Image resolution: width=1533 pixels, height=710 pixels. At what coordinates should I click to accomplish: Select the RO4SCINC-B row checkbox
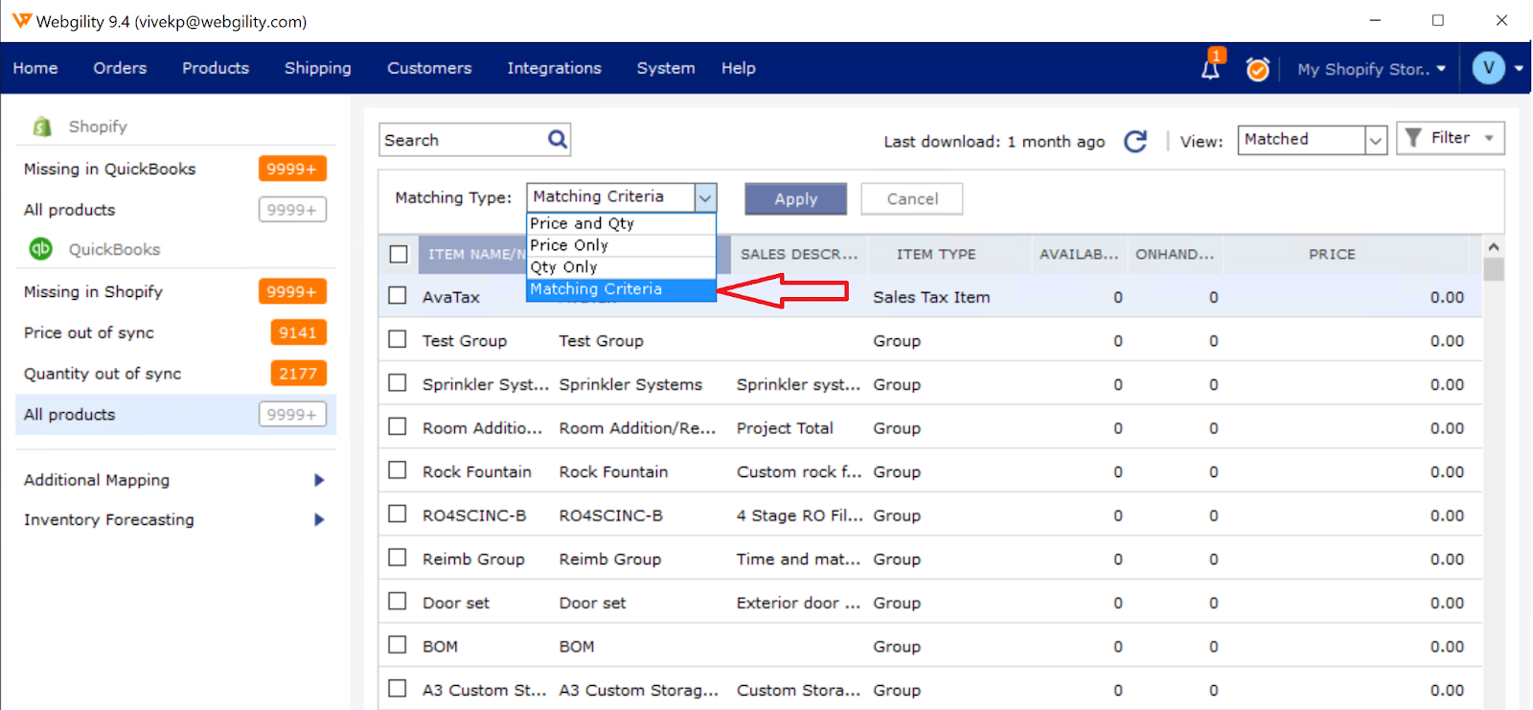(398, 515)
